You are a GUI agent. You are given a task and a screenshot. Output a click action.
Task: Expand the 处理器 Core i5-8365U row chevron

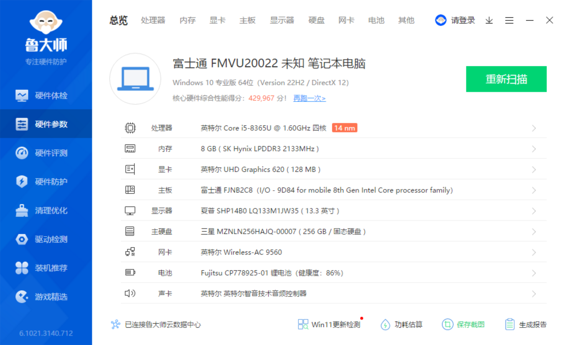pos(534,128)
